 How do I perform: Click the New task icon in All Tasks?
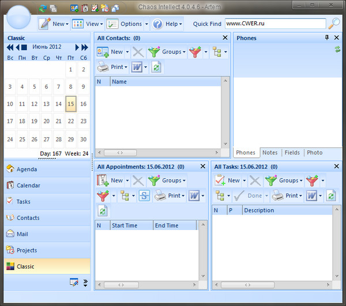tap(220, 180)
